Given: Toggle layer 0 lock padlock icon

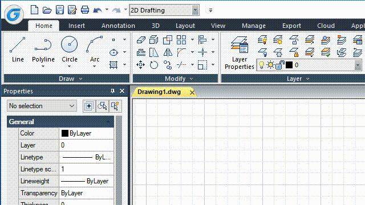Looking at the screenshot, I should (x=279, y=65).
